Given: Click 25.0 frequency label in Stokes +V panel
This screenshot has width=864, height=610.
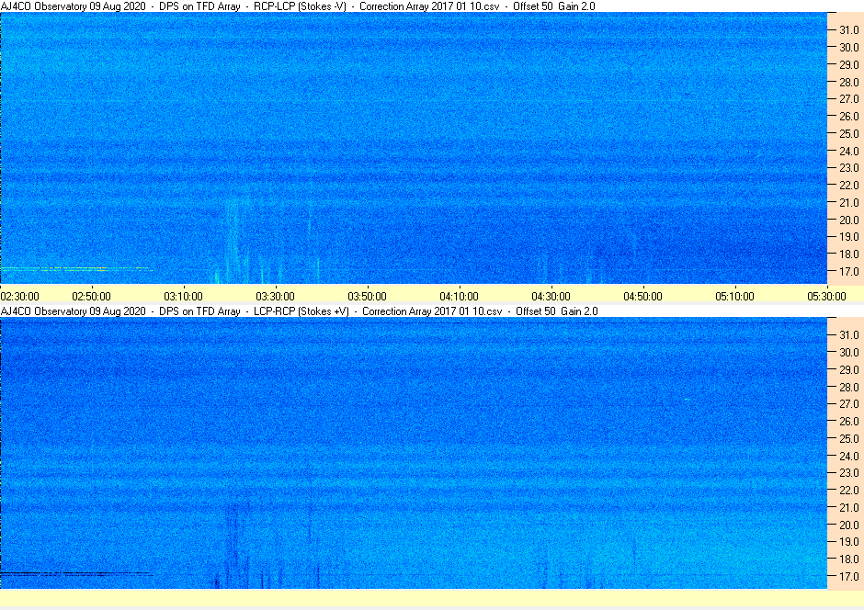Looking at the screenshot, I should click(x=848, y=439).
